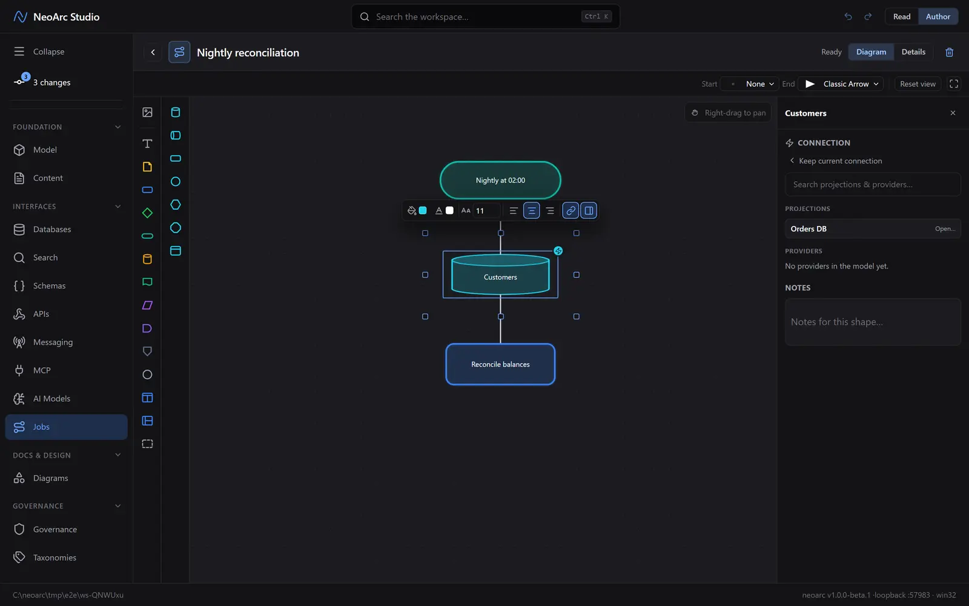Open the Start arrow style dropdown

(x=751, y=84)
